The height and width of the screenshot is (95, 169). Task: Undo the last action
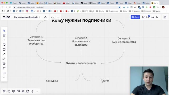pos(52,17)
